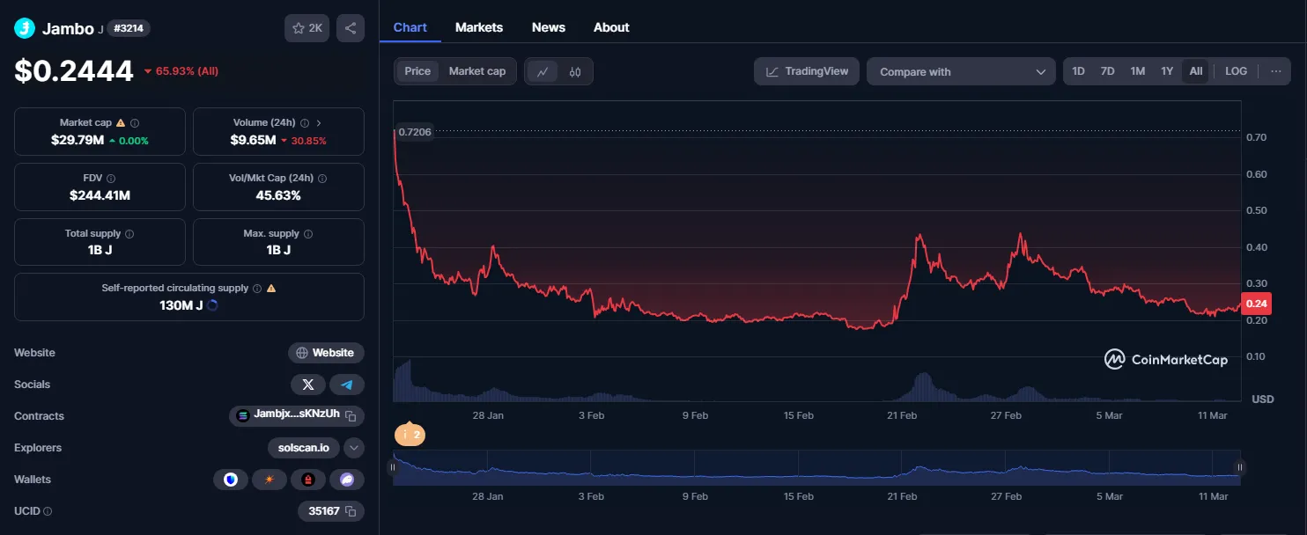Expand the explorers list beside solscan.io
The width and height of the screenshot is (1307, 535).
352,447
